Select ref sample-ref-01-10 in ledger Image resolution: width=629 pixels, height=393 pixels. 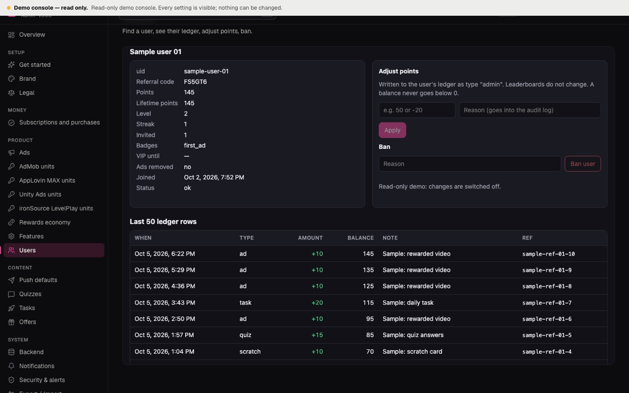pos(548,254)
